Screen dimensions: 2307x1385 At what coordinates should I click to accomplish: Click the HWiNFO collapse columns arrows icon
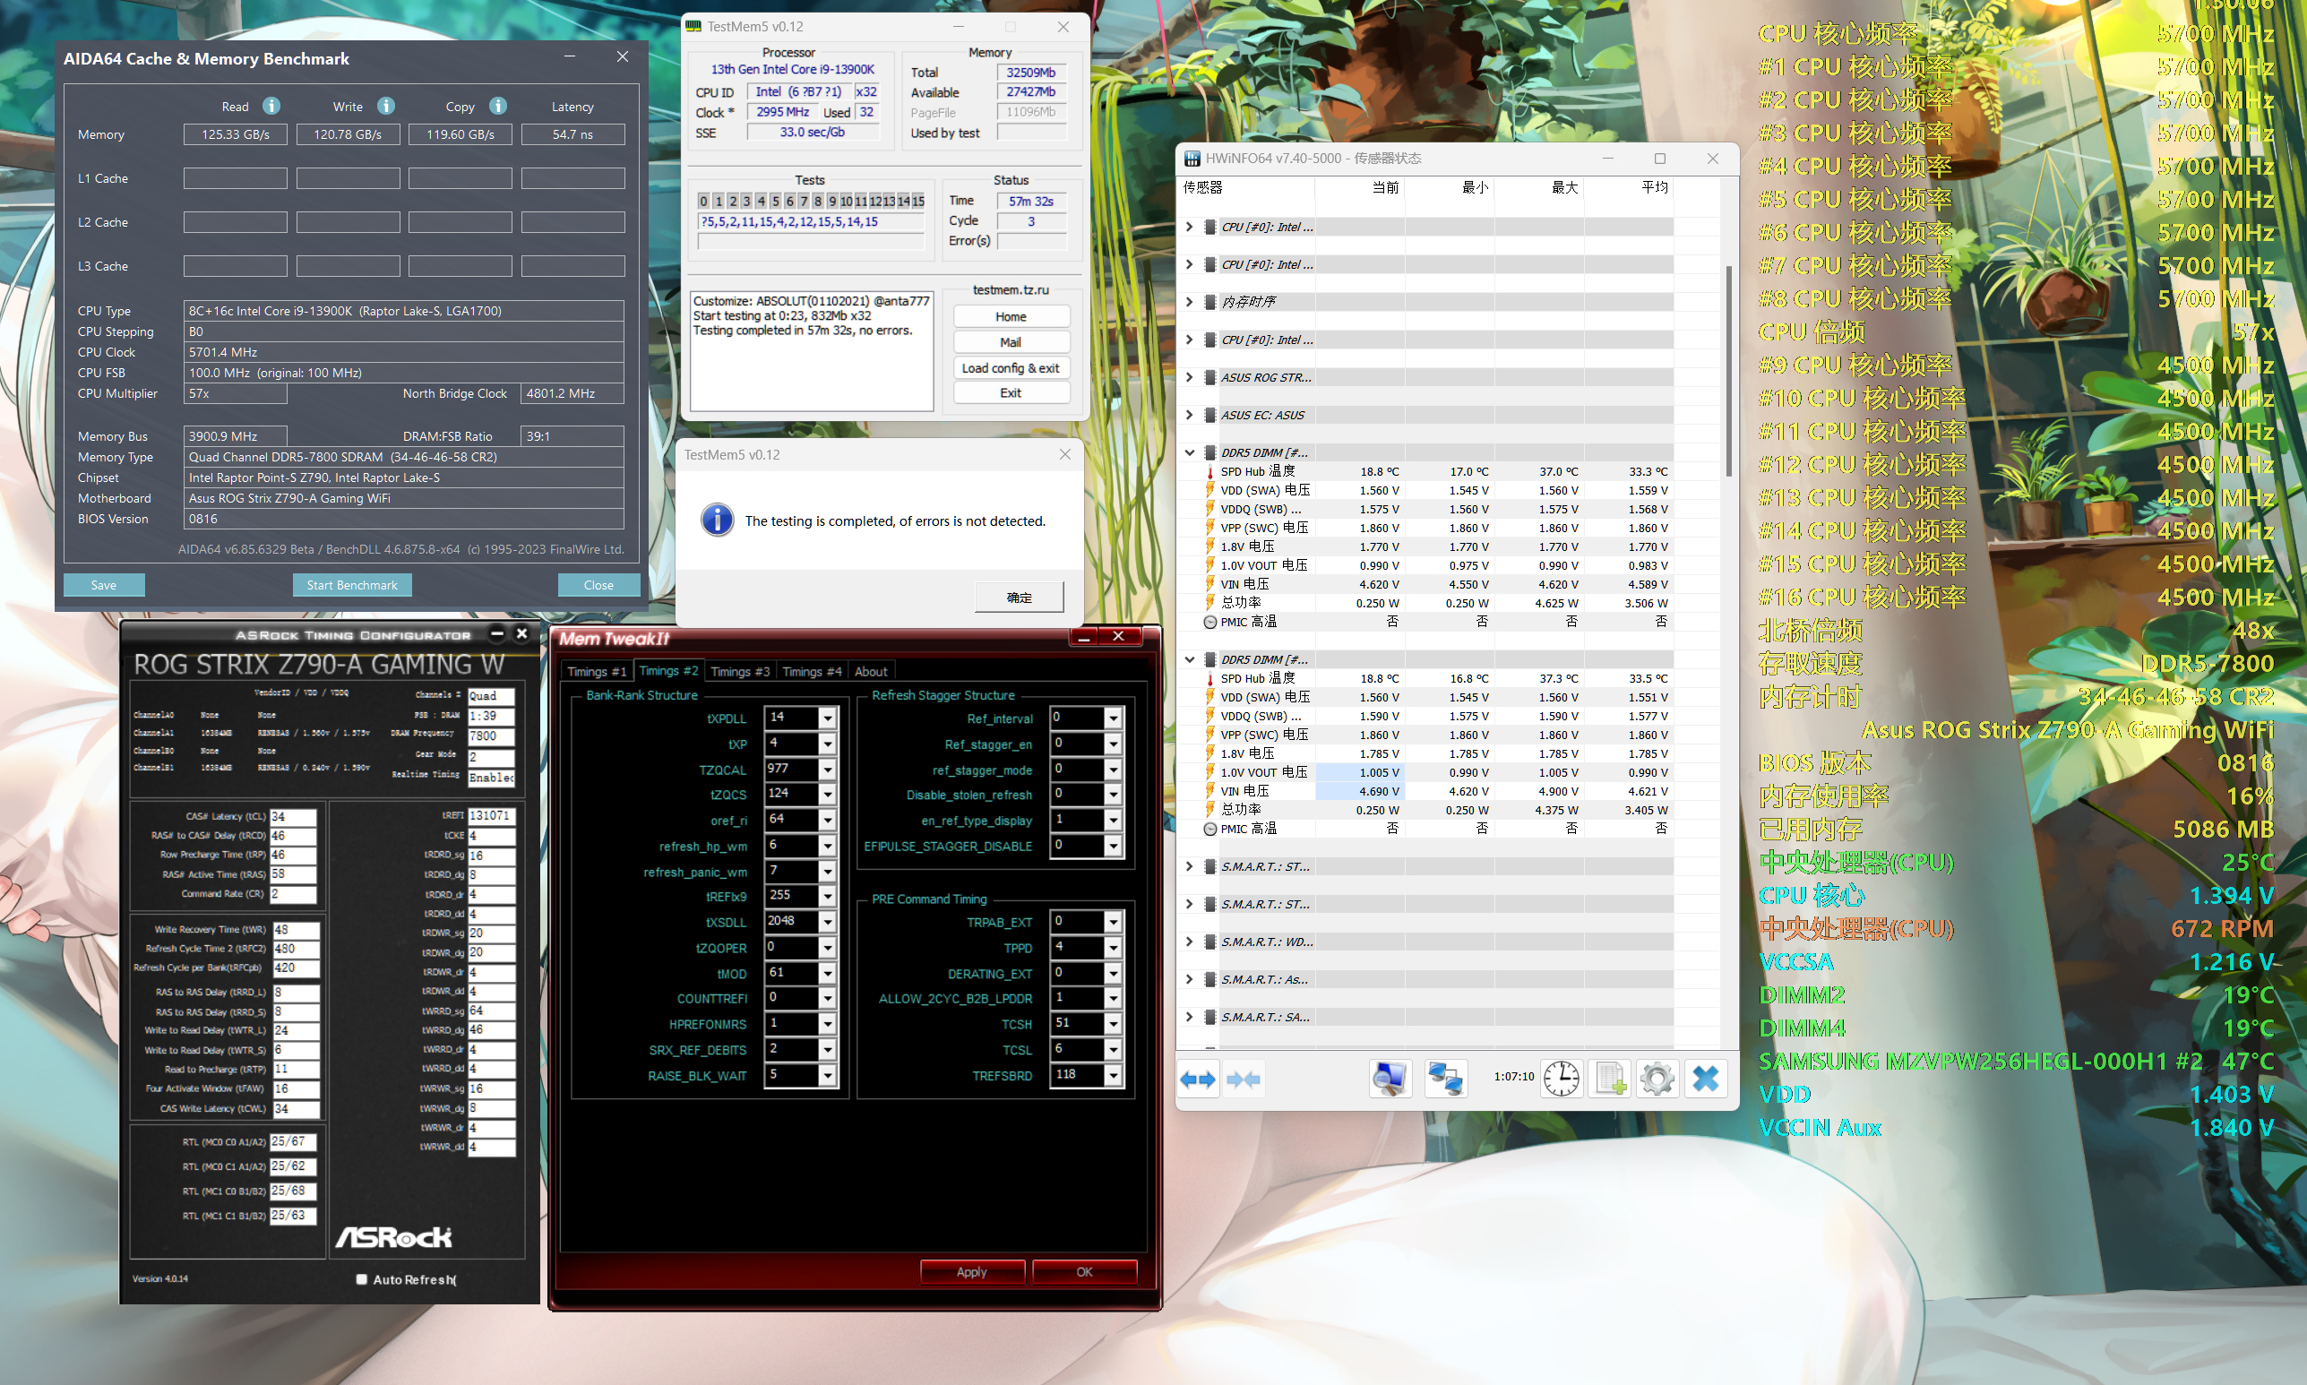tap(1244, 1079)
